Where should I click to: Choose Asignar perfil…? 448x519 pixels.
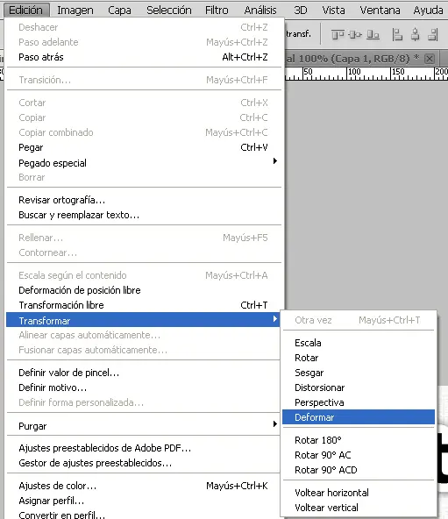(x=144, y=501)
